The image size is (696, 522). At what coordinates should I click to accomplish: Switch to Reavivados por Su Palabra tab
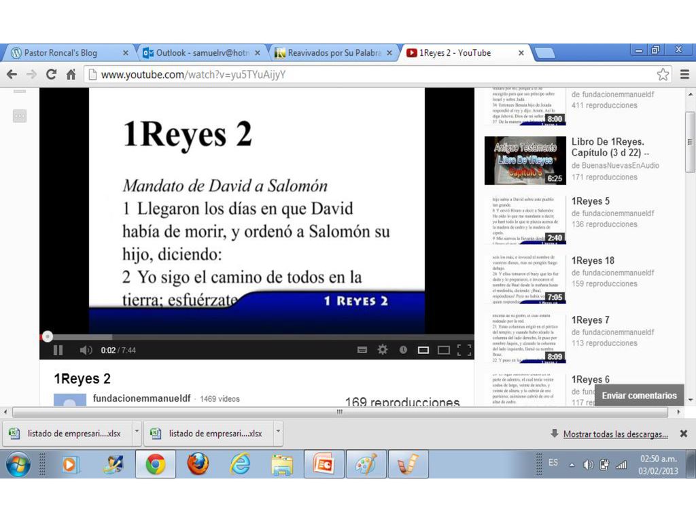(334, 53)
